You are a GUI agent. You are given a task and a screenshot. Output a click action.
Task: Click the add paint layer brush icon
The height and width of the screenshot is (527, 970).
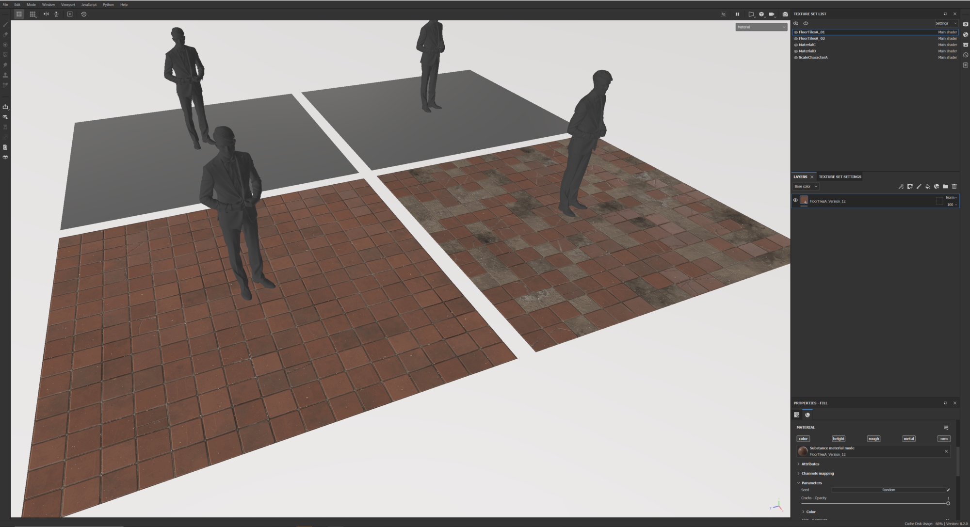click(919, 187)
